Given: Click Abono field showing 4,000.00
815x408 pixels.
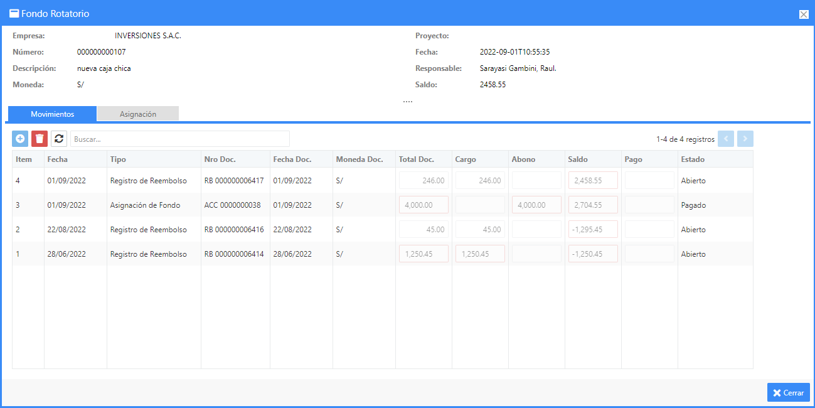Looking at the screenshot, I should pos(536,205).
